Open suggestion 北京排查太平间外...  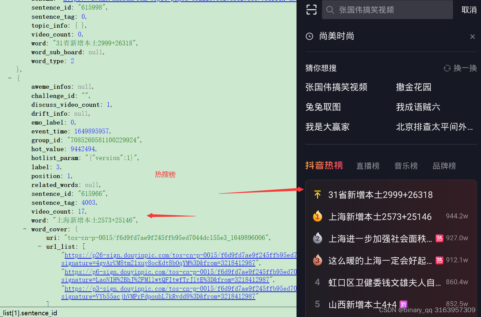(x=434, y=127)
